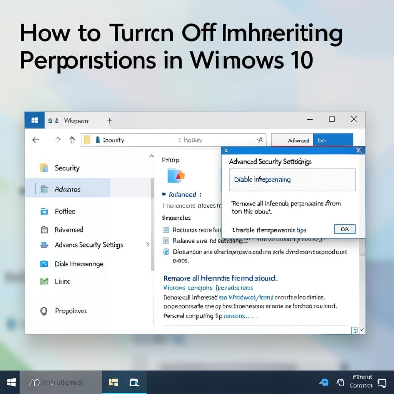Click the 1frerble tips text in dialog
Viewport: 394px width, 394px height.
coord(269,230)
